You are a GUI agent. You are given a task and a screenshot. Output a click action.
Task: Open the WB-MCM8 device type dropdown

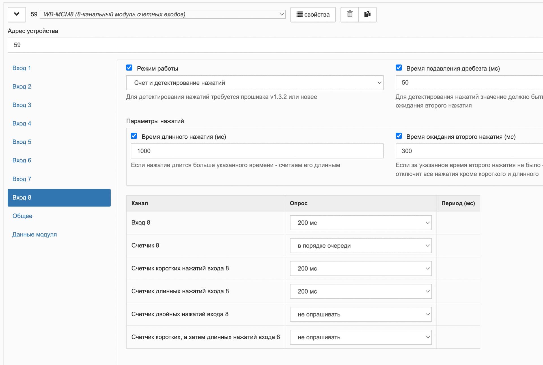(163, 14)
